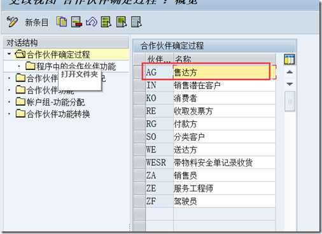Click the select block icon

pyautogui.click(x=122, y=22)
